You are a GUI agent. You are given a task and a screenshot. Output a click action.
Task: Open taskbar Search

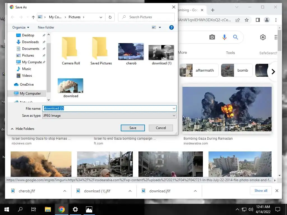click(20, 209)
